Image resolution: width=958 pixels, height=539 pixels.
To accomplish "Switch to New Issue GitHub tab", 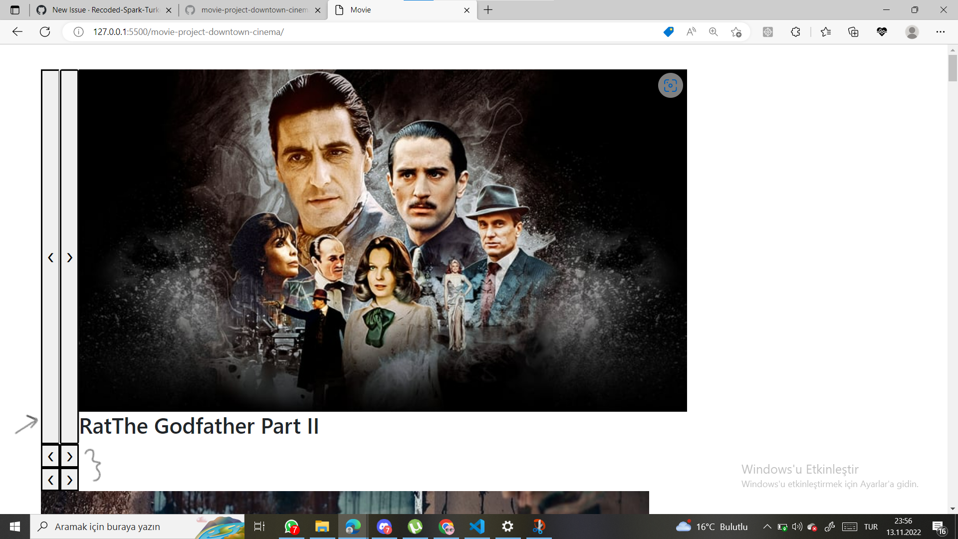I will tap(105, 10).
